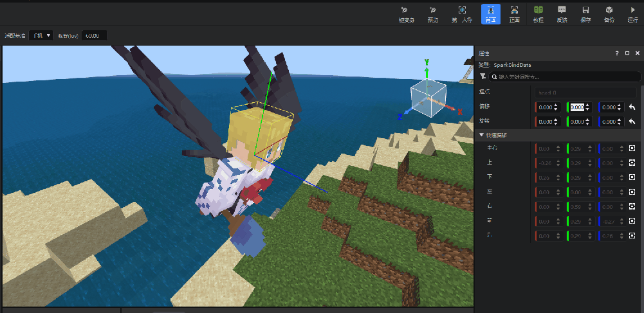Reset the 旋转 rotation row with undo arrow

click(632, 122)
